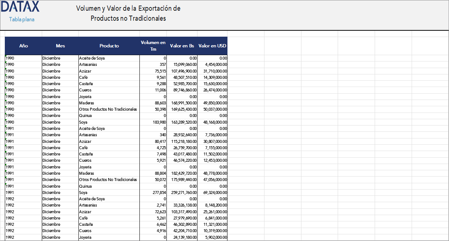The image size is (449, 241).
Task: Select the "Año" column header
Action: 24,46
